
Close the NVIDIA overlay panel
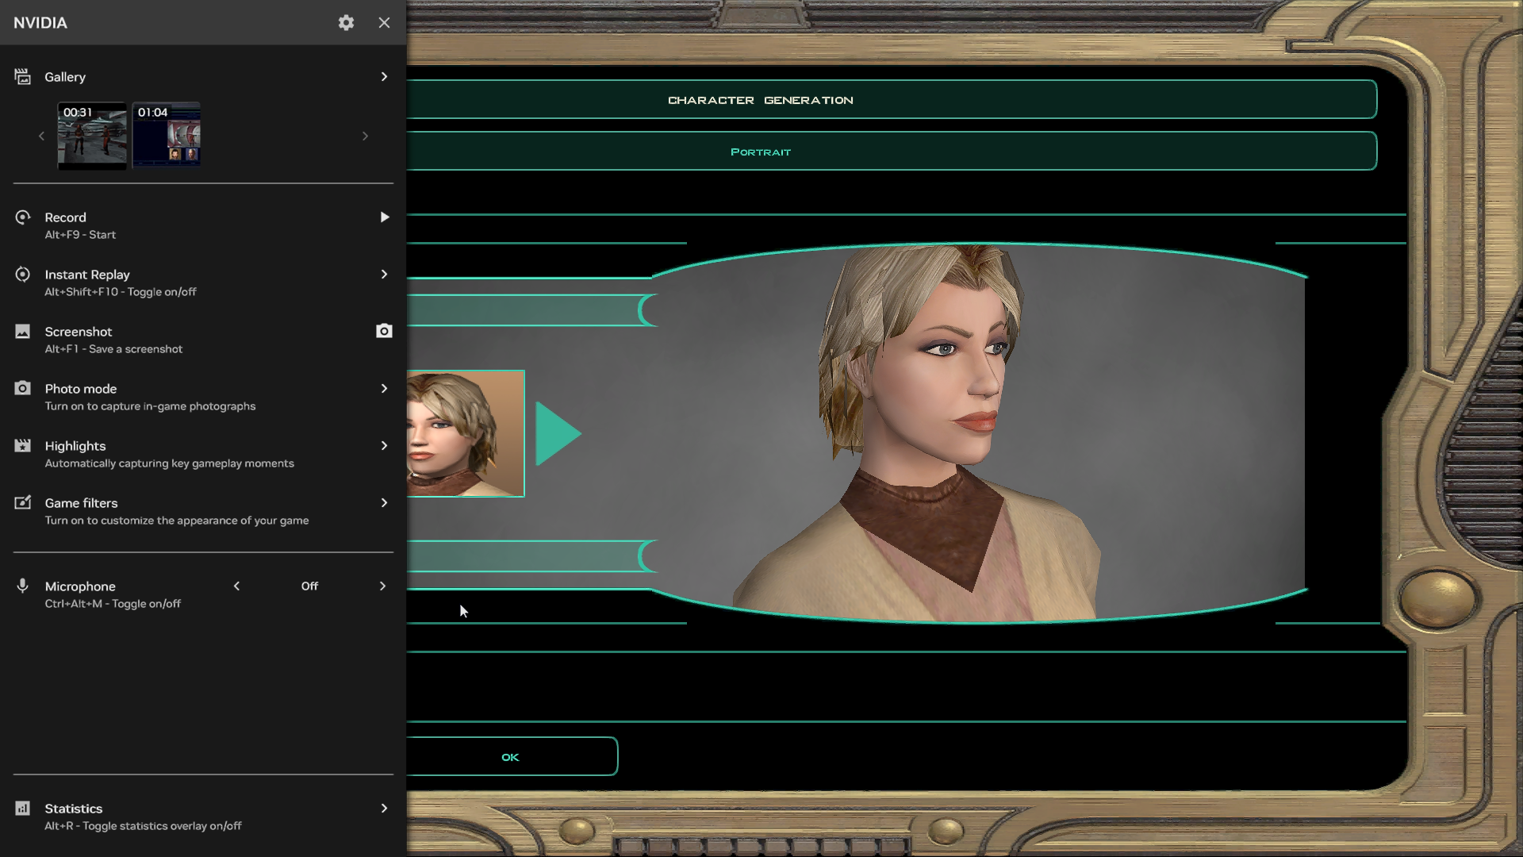(x=384, y=22)
